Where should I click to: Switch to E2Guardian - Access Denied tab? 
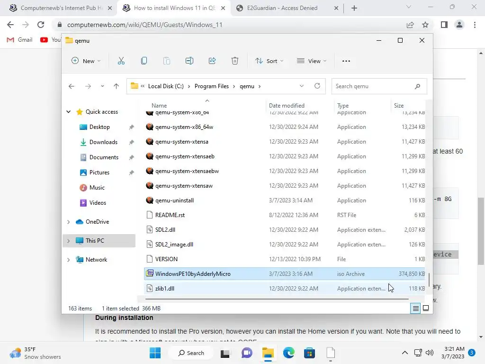click(287, 8)
